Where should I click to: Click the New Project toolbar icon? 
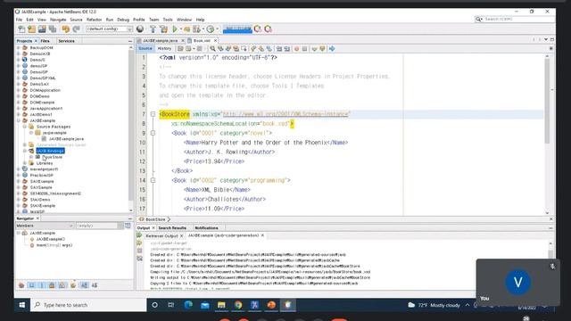point(32,29)
